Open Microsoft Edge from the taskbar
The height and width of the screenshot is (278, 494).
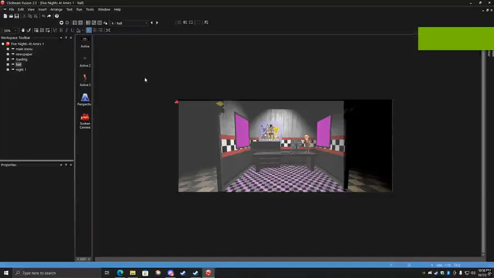[120, 273]
